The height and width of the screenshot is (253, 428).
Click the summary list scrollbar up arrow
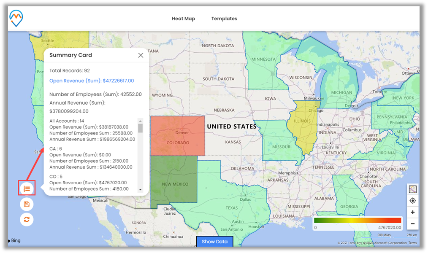click(x=141, y=121)
